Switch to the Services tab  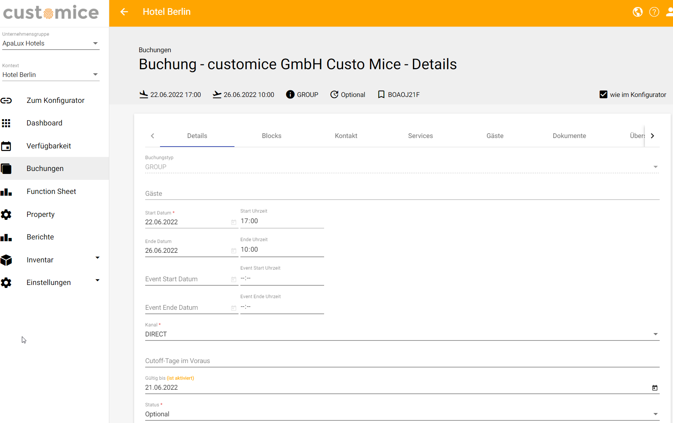pos(420,136)
